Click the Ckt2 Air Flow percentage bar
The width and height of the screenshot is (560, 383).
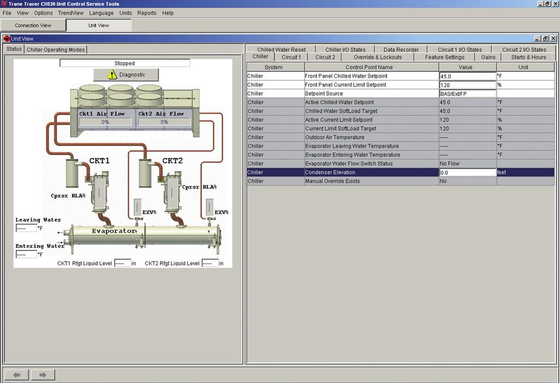point(164,122)
